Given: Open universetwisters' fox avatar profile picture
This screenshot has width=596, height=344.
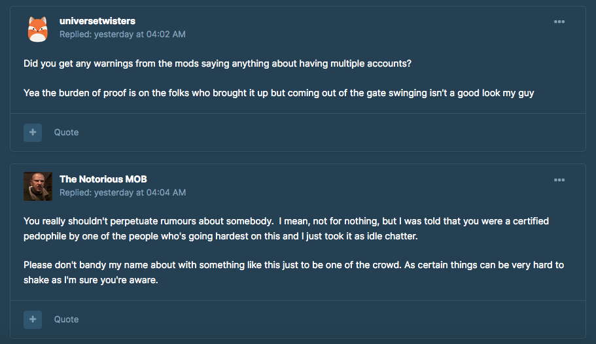Looking at the screenshot, I should pos(38,29).
